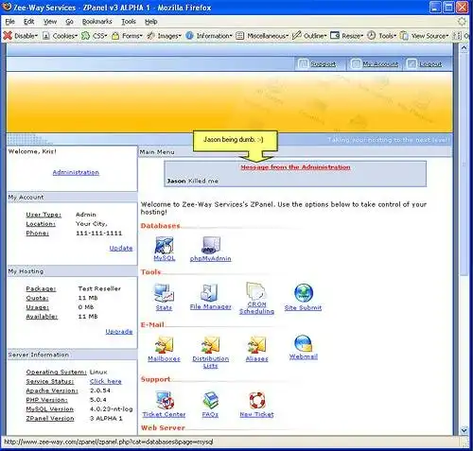473x451 pixels.
Task: Click the Support text link in top bar
Action: click(323, 64)
